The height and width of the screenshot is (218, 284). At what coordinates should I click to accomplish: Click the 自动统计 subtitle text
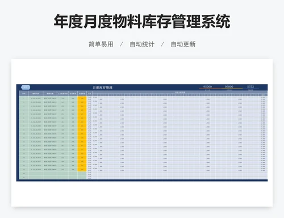point(142,44)
